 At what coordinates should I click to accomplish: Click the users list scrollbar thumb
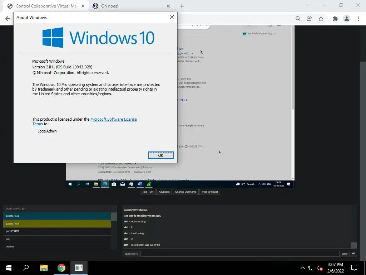[114, 217]
